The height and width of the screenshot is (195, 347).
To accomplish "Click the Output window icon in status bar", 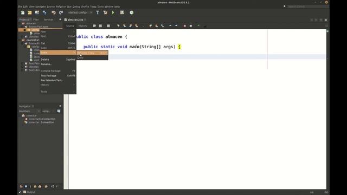I will click(25, 192).
